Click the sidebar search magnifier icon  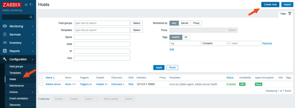click(31, 17)
